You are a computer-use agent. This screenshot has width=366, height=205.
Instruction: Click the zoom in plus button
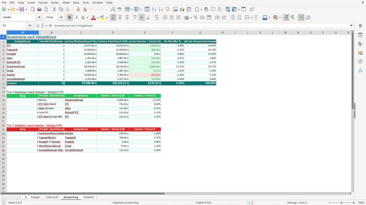[x=353, y=203]
